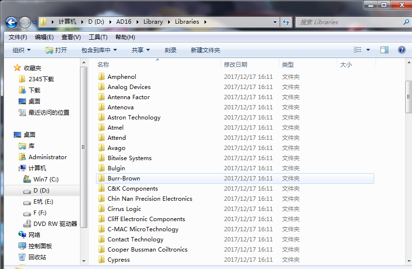
Task: Select the Bitwise Systems folder name
Action: pyautogui.click(x=129, y=158)
